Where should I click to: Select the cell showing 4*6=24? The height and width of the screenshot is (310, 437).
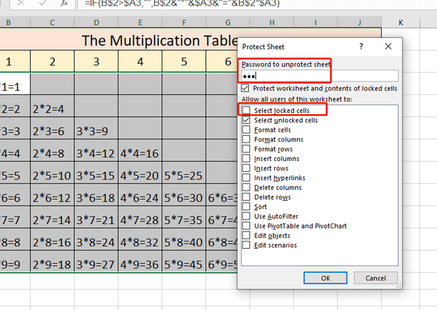tap(140, 195)
